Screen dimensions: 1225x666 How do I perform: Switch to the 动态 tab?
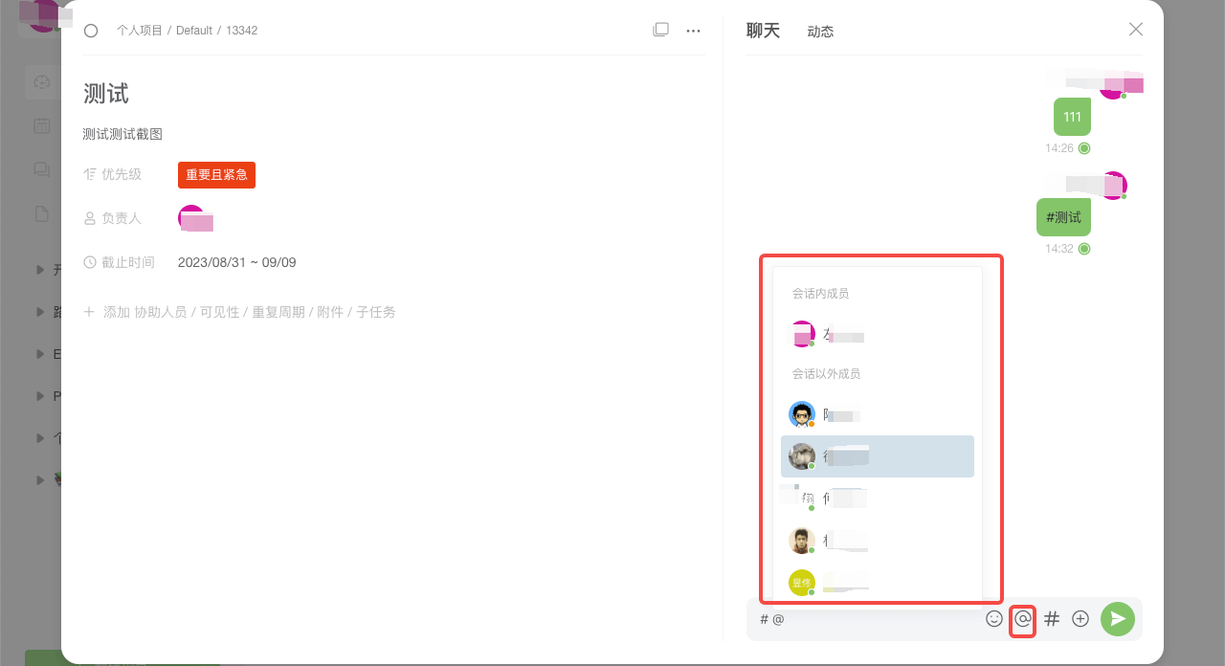click(x=820, y=32)
